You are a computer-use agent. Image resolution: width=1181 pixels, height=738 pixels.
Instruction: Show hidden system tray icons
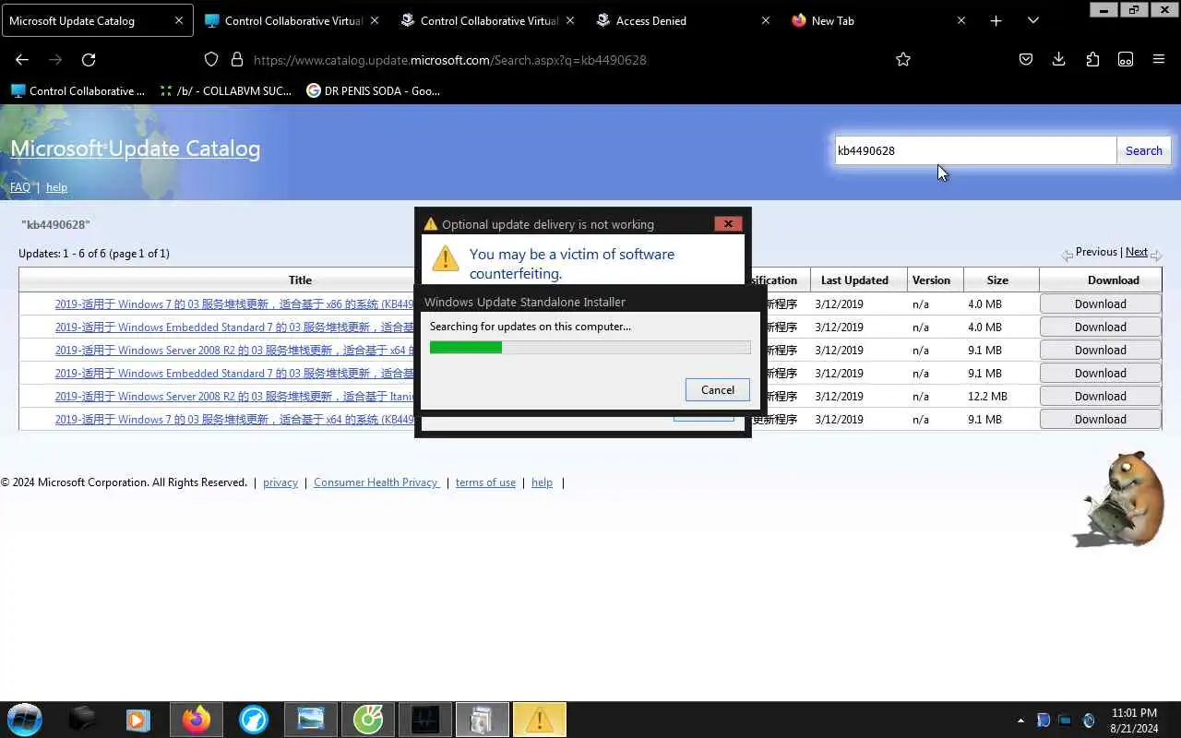click(1020, 720)
